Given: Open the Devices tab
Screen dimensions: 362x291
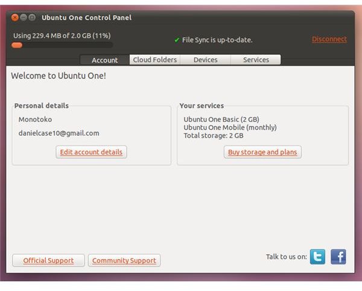Looking at the screenshot, I should pos(206,60).
